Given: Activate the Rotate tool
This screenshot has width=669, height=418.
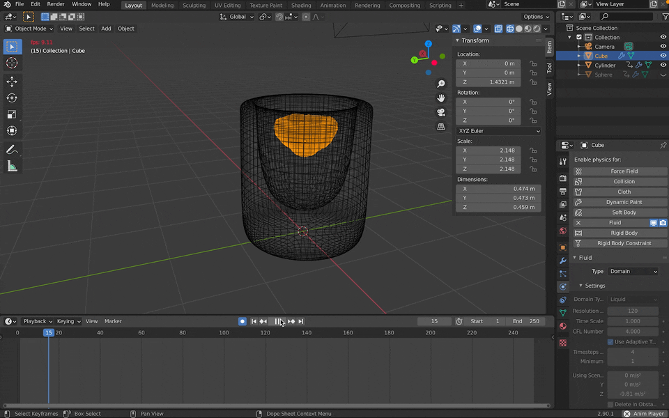Looking at the screenshot, I should point(12,98).
